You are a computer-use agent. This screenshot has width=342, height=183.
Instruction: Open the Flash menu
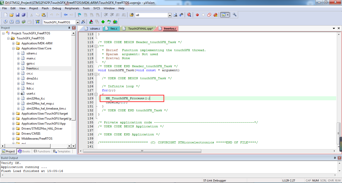(45, 8)
